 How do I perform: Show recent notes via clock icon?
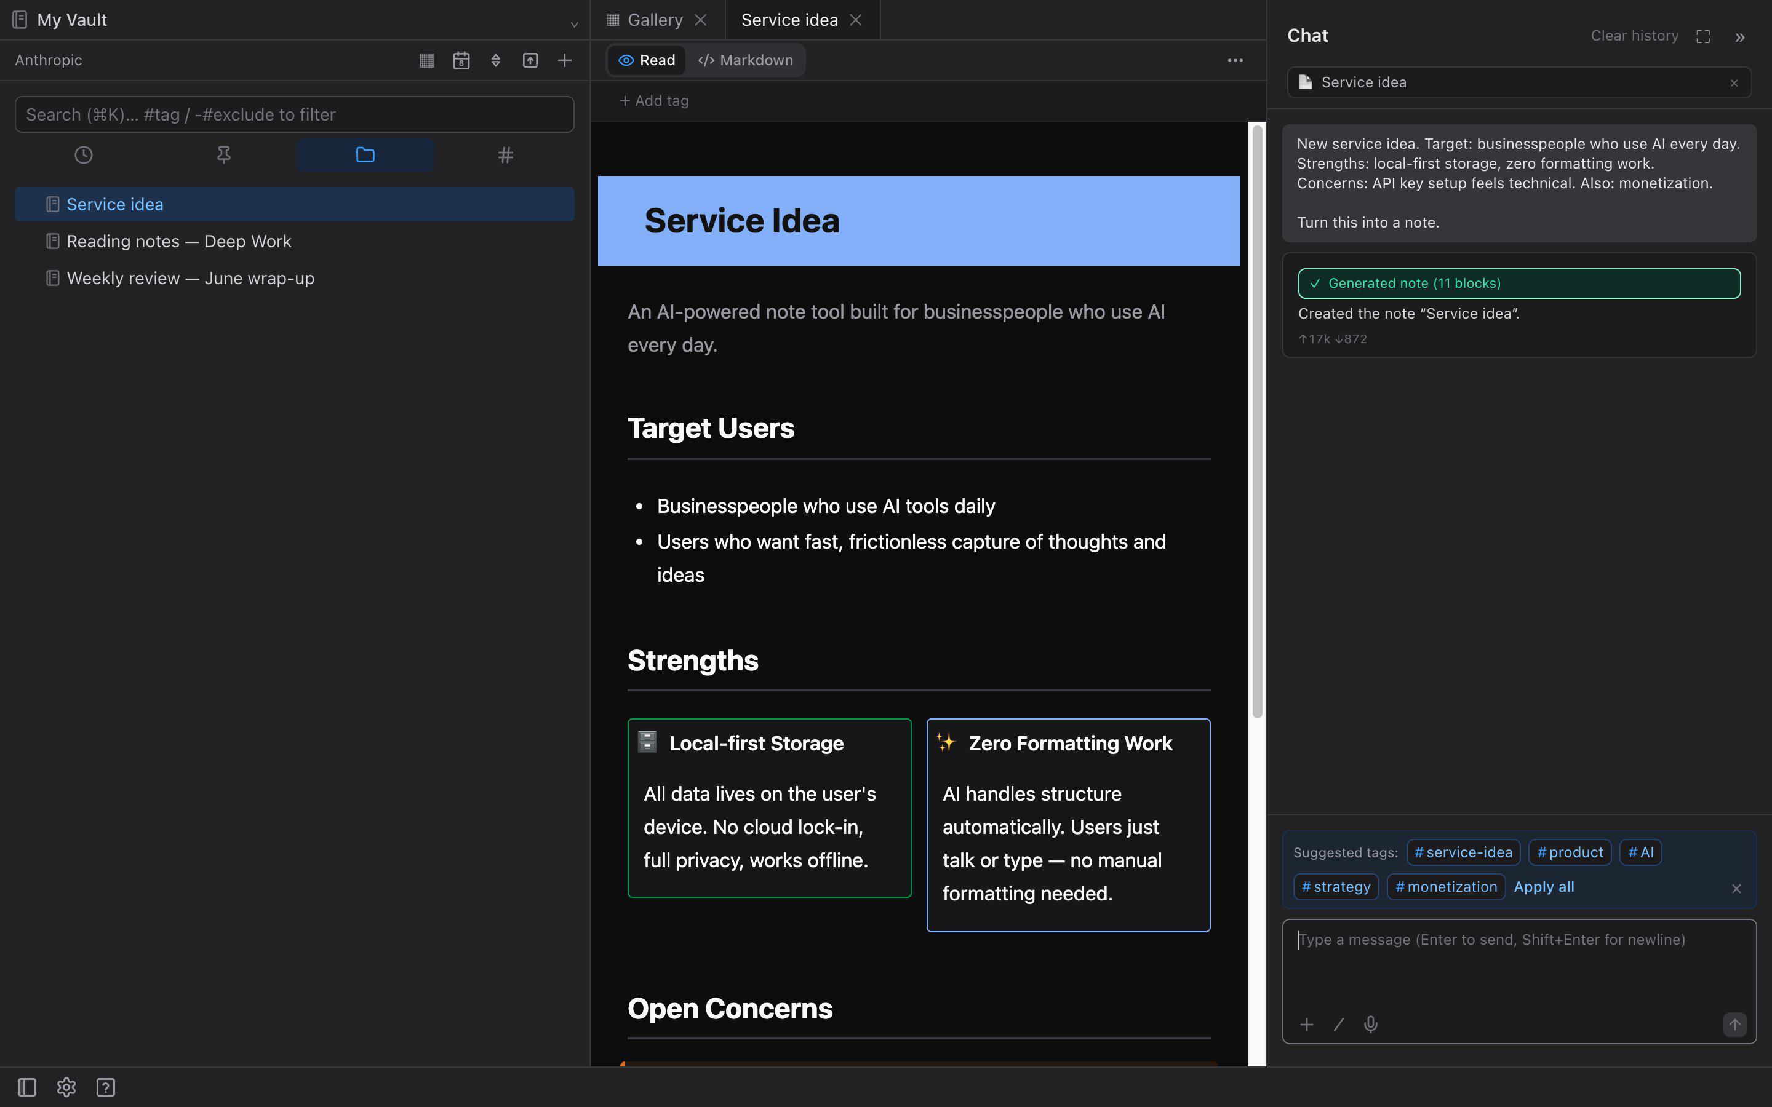84,154
